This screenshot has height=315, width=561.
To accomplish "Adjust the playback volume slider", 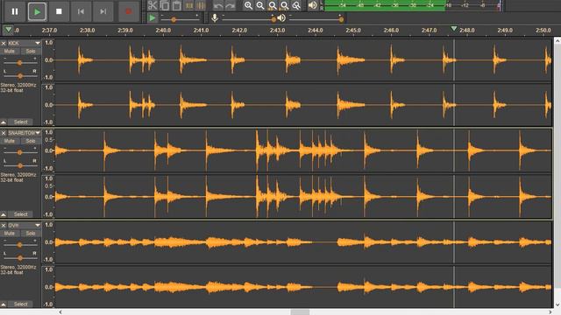I will (316, 18).
